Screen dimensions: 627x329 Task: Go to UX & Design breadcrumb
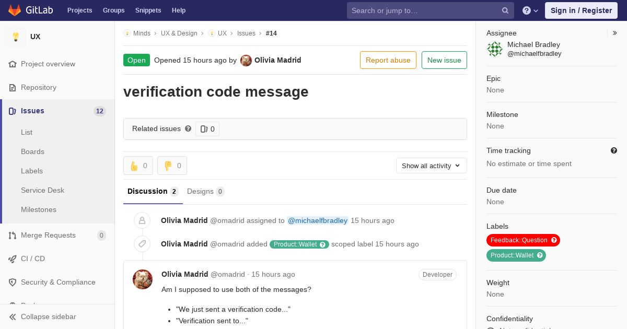point(179,33)
